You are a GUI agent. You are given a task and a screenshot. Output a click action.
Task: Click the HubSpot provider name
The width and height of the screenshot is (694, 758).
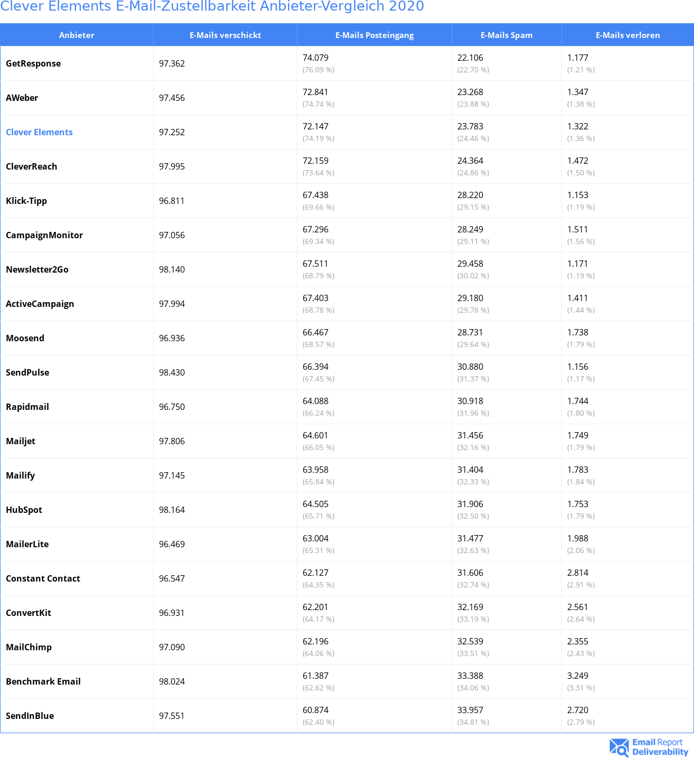24,510
